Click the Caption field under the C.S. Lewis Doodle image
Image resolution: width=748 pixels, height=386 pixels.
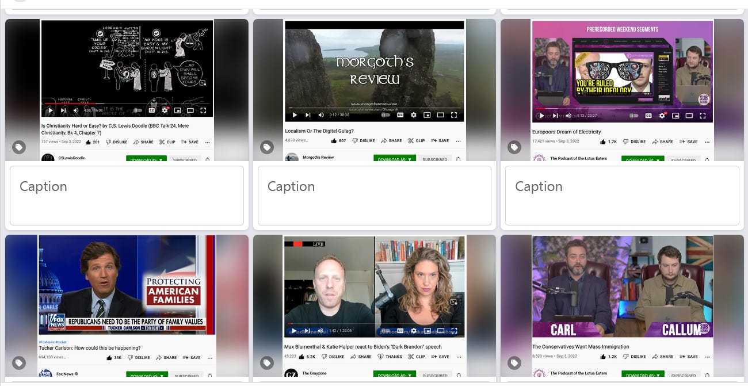click(x=127, y=195)
